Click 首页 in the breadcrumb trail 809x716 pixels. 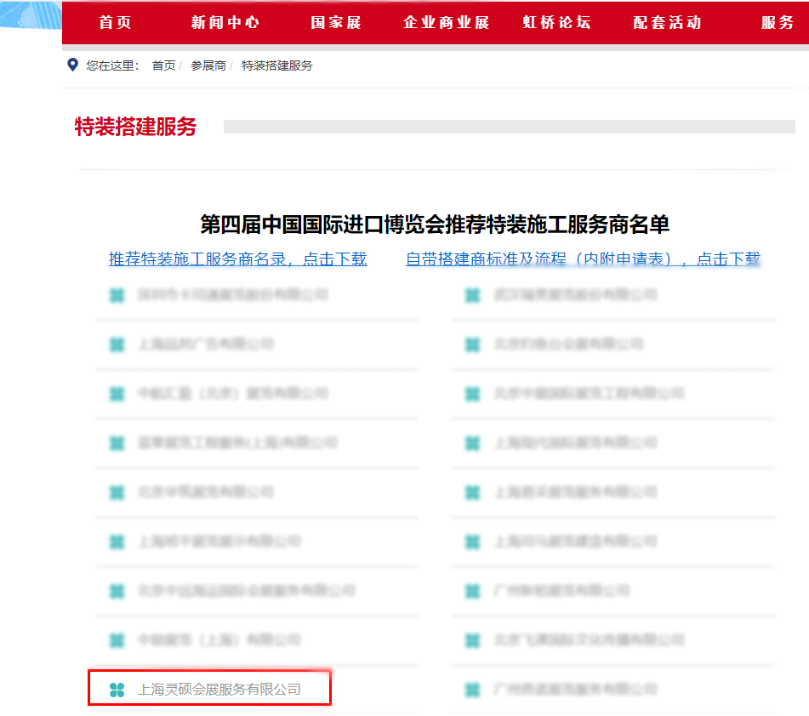click(162, 64)
